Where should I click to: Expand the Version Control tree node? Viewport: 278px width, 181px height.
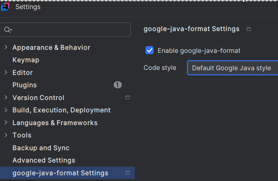point(6,98)
